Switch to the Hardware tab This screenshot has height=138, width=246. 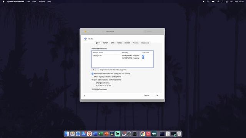point(145,43)
